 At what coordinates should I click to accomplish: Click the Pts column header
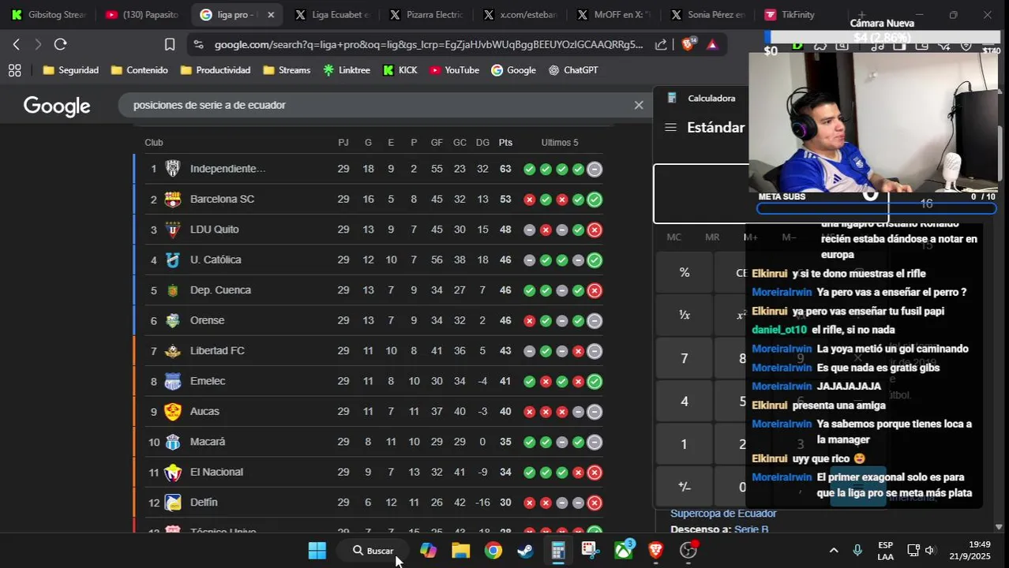click(x=505, y=143)
